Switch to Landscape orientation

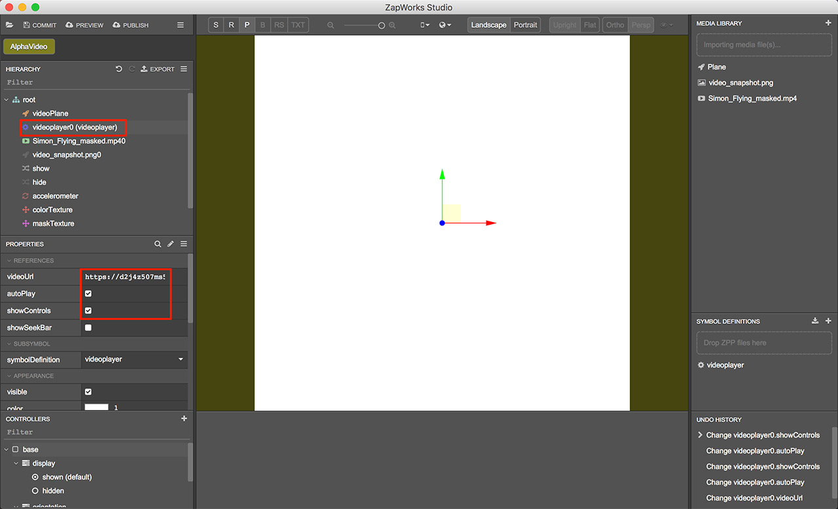488,25
